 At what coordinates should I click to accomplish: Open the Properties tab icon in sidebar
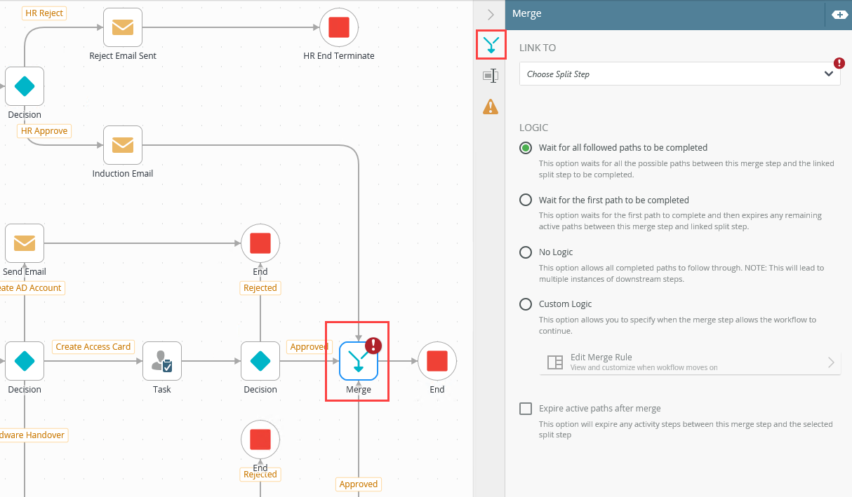pyautogui.click(x=491, y=76)
